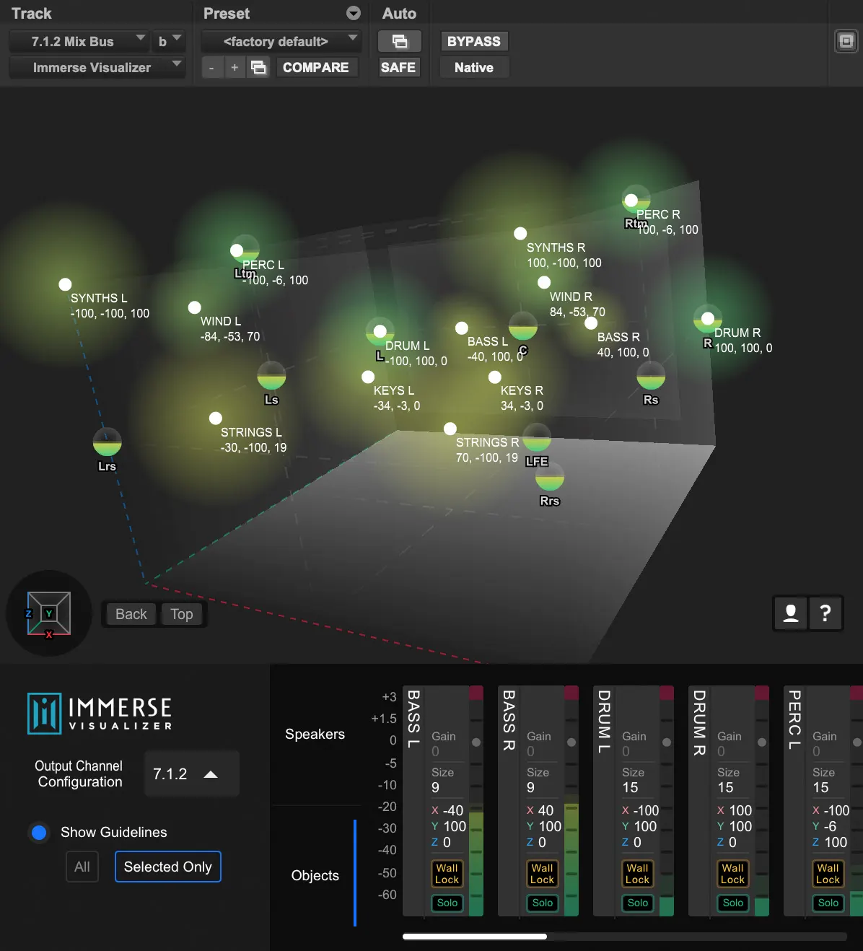Enable Wall Lock on the BASS L channel
Screen dimensions: 863x951
(x=447, y=873)
